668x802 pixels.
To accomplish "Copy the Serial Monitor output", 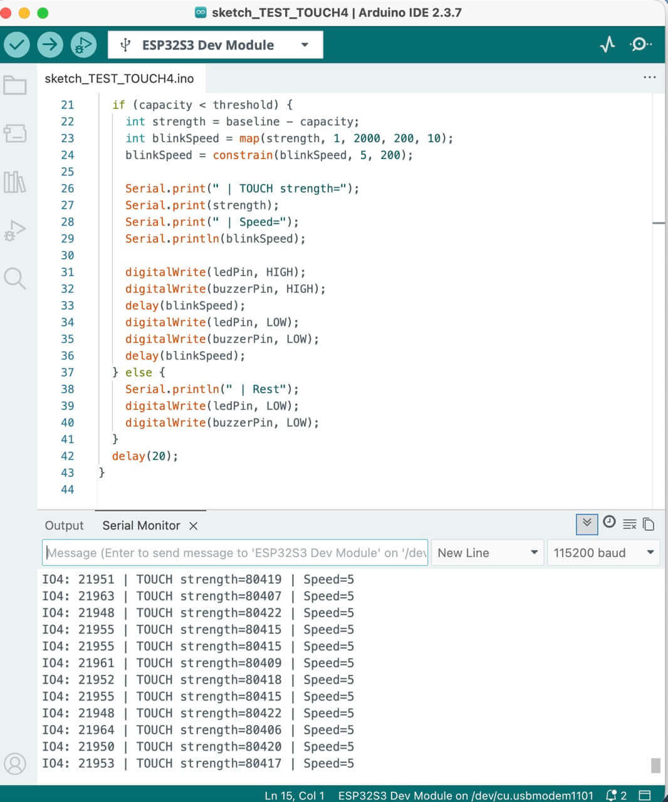I will coord(649,524).
